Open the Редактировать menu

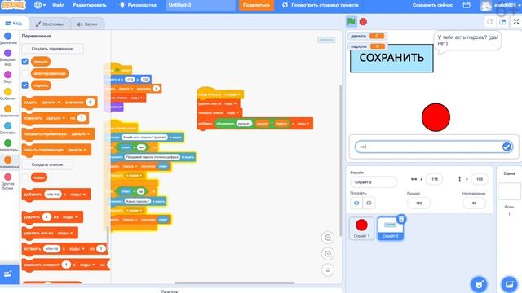coord(90,5)
